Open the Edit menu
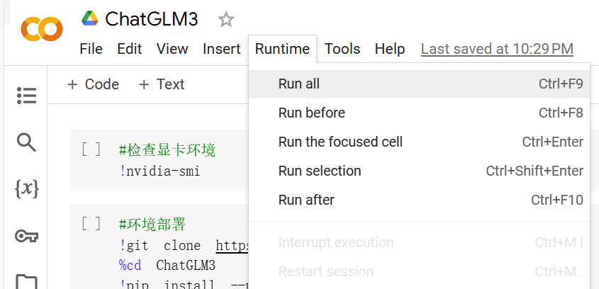 tap(130, 49)
